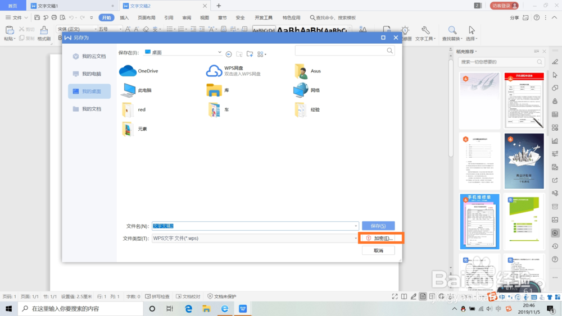Screen dimensions: 562x316
Task: Open the Asus user folder
Action: pyautogui.click(x=308, y=71)
